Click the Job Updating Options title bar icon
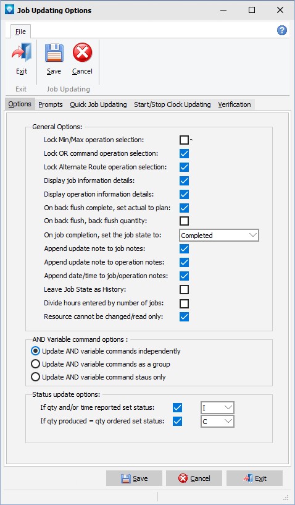 pyautogui.click(x=9, y=10)
